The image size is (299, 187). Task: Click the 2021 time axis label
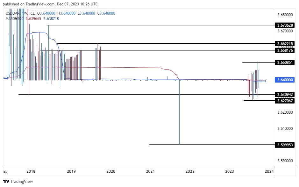150,171
